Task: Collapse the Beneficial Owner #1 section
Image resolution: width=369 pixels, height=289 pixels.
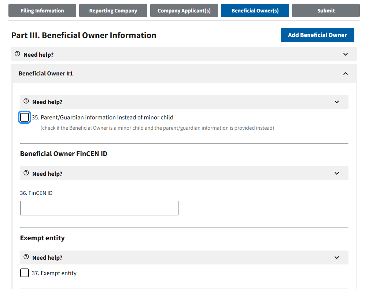Action: coord(345,74)
